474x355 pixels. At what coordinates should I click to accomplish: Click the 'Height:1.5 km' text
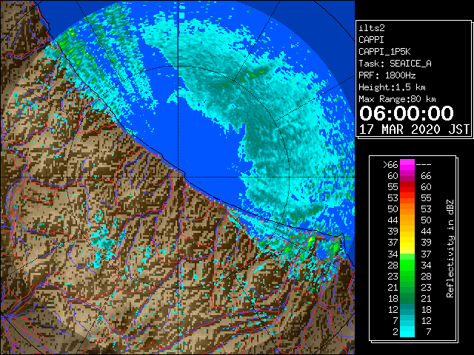392,87
